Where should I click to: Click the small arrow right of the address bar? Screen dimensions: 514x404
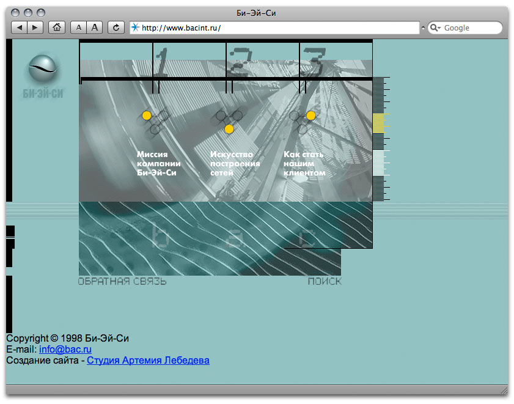point(423,28)
